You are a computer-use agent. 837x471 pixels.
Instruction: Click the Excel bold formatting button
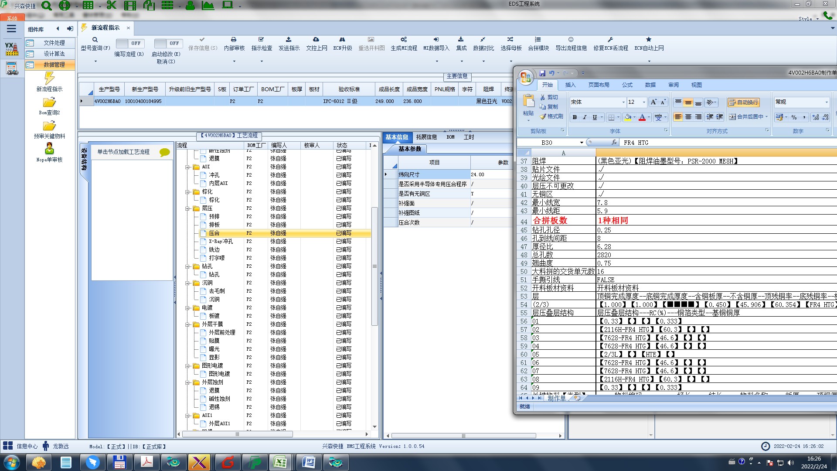[575, 117]
